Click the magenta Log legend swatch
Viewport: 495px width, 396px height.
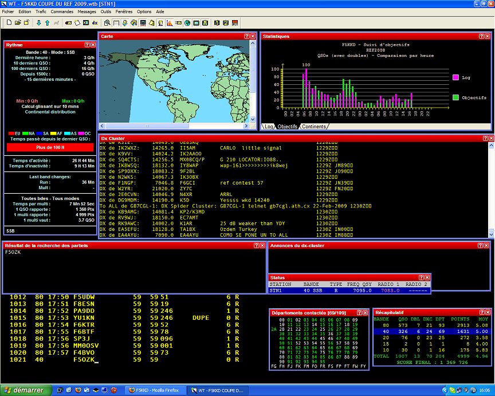[456, 77]
